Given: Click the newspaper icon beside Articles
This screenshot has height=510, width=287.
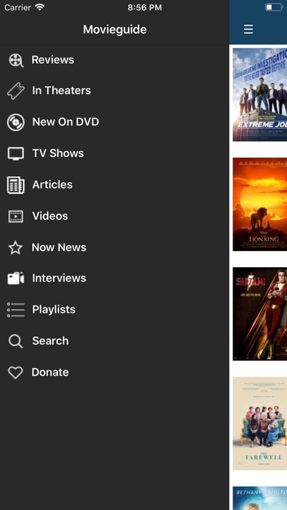Looking at the screenshot, I should coord(16,185).
